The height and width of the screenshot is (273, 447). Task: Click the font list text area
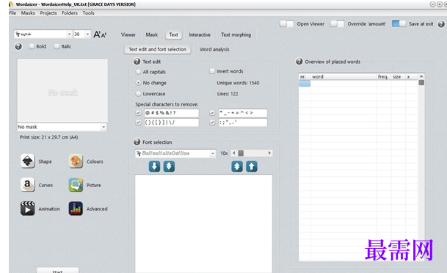pyautogui.click(x=203, y=224)
